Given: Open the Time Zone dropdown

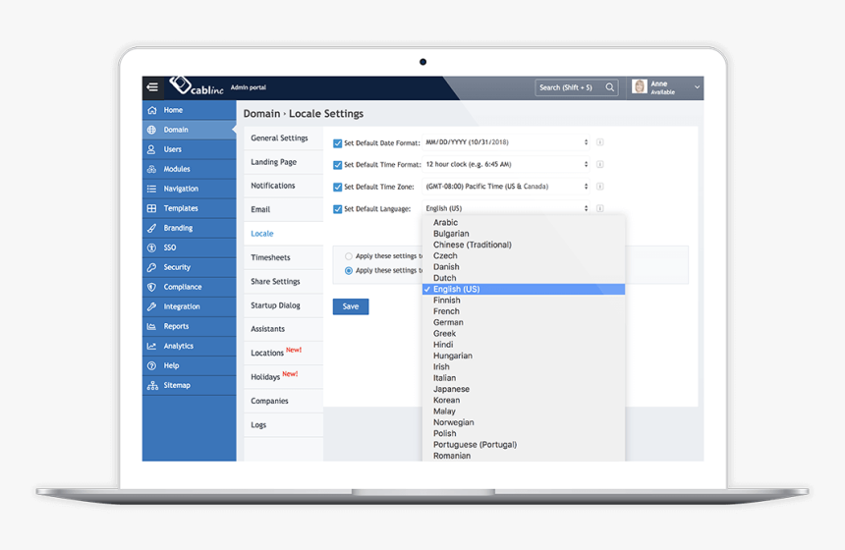Looking at the screenshot, I should point(506,187).
